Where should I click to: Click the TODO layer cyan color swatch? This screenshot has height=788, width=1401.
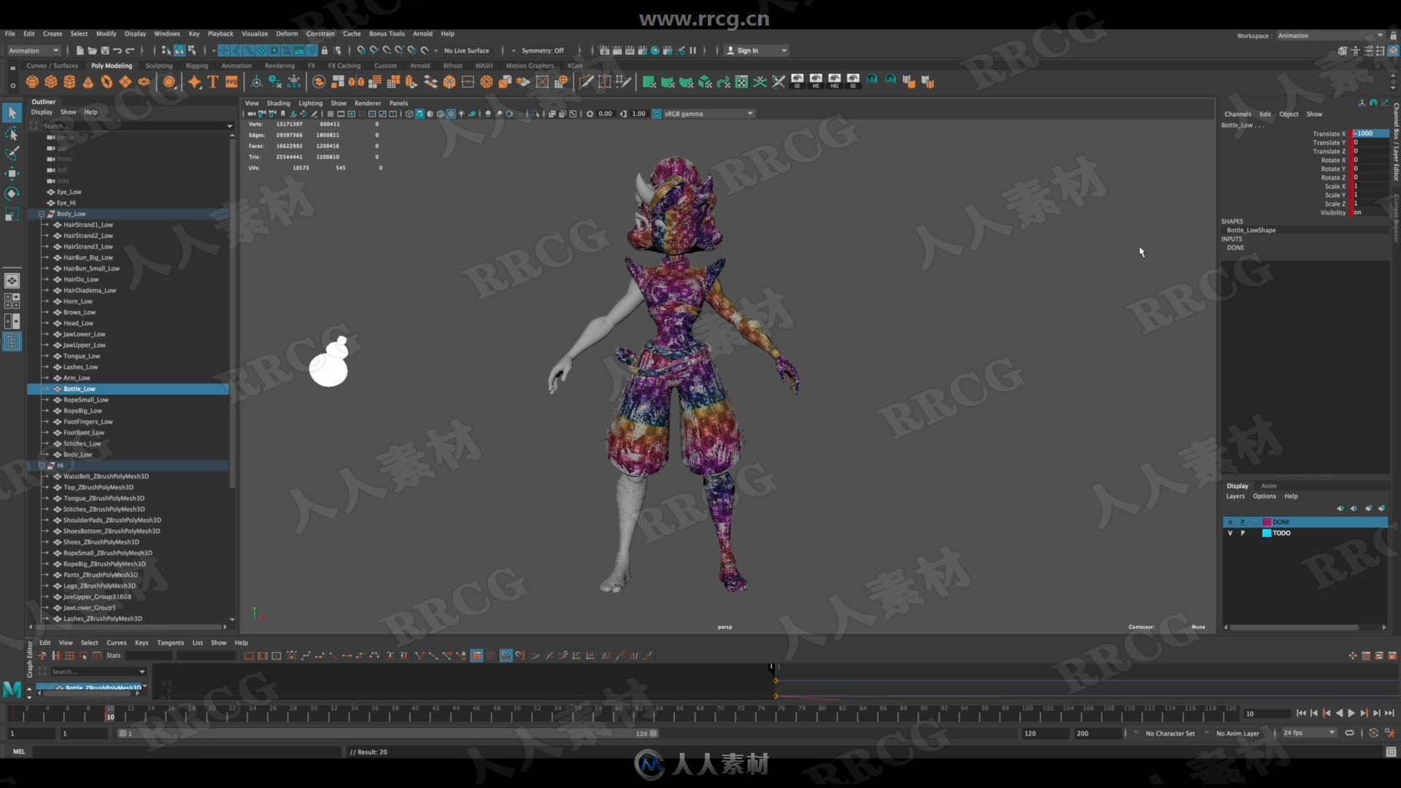click(1267, 533)
